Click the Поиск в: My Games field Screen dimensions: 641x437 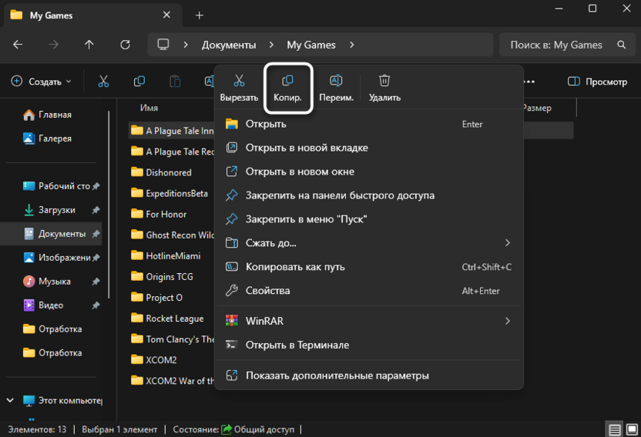tap(567, 45)
